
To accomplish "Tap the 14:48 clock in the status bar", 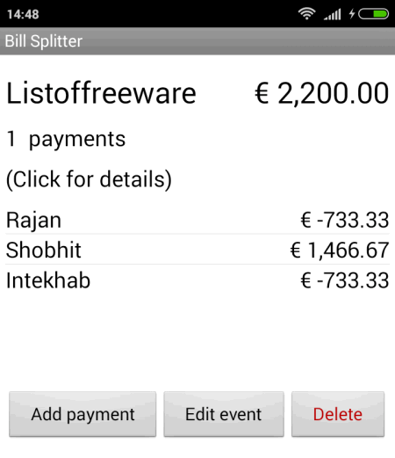I will click(23, 14).
